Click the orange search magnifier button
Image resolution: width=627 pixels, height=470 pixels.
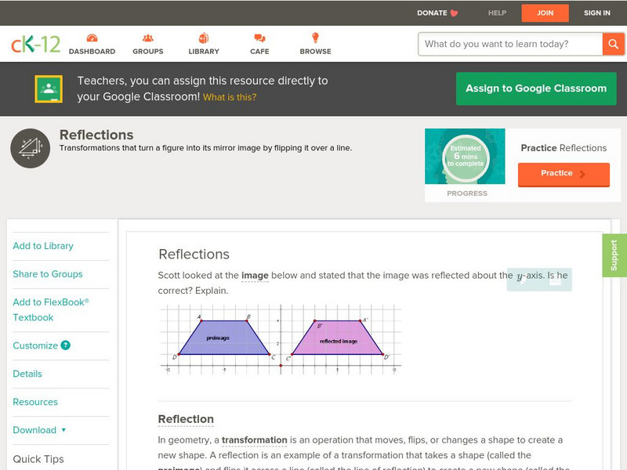tap(613, 44)
